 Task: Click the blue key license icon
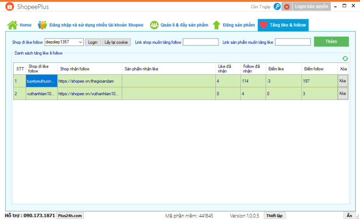pyautogui.click(x=277, y=6)
